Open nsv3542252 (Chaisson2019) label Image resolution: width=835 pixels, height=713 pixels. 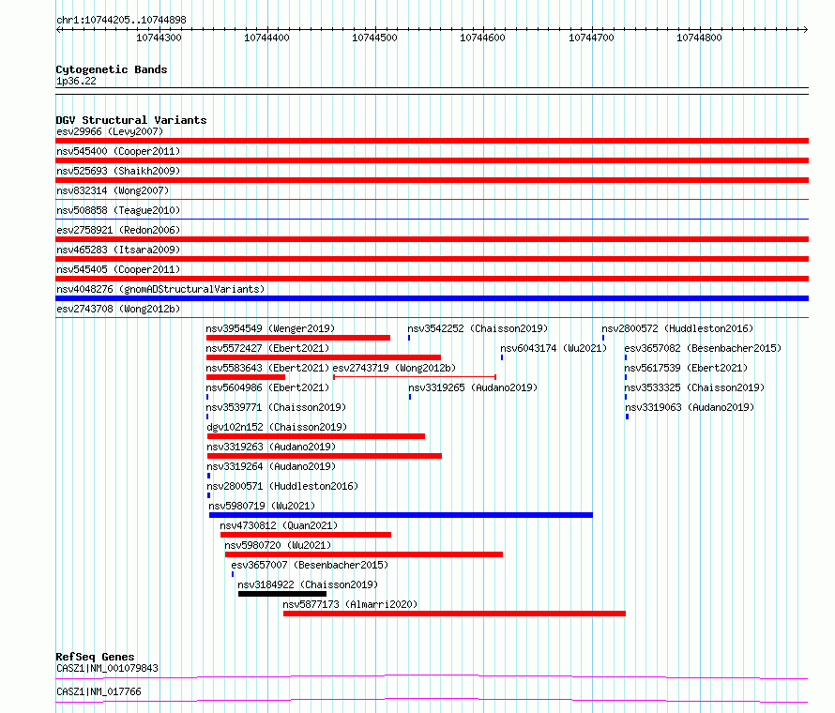[478, 328]
